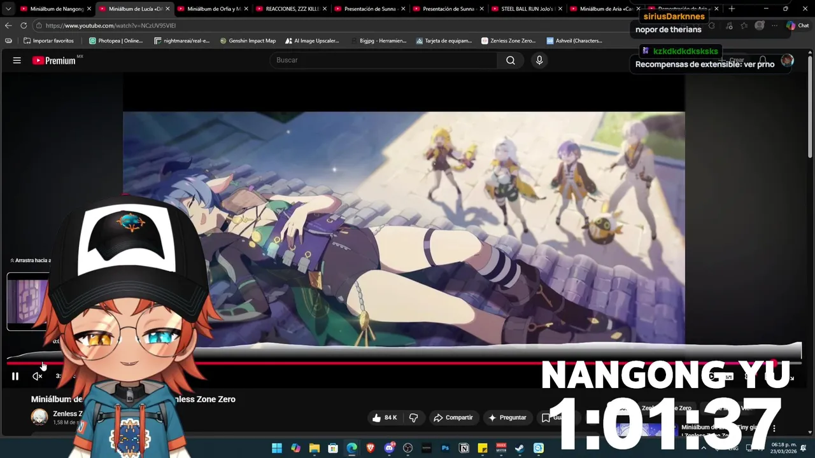Open a new browser tab with plus
815x458 pixels.
(732, 9)
